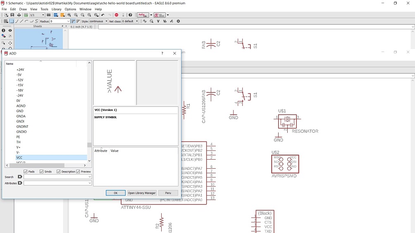Click the Peru (cancel) button
Viewport: 415px width, 233px height.
tap(168, 193)
